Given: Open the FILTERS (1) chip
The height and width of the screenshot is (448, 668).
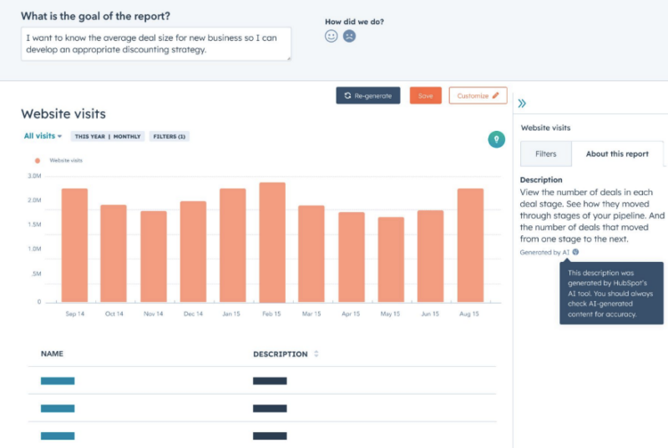Looking at the screenshot, I should click(x=170, y=137).
